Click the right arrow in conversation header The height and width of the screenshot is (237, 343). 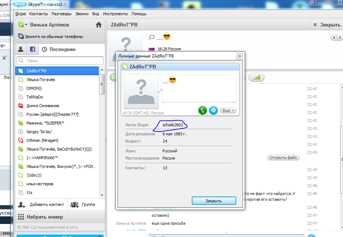point(340,38)
